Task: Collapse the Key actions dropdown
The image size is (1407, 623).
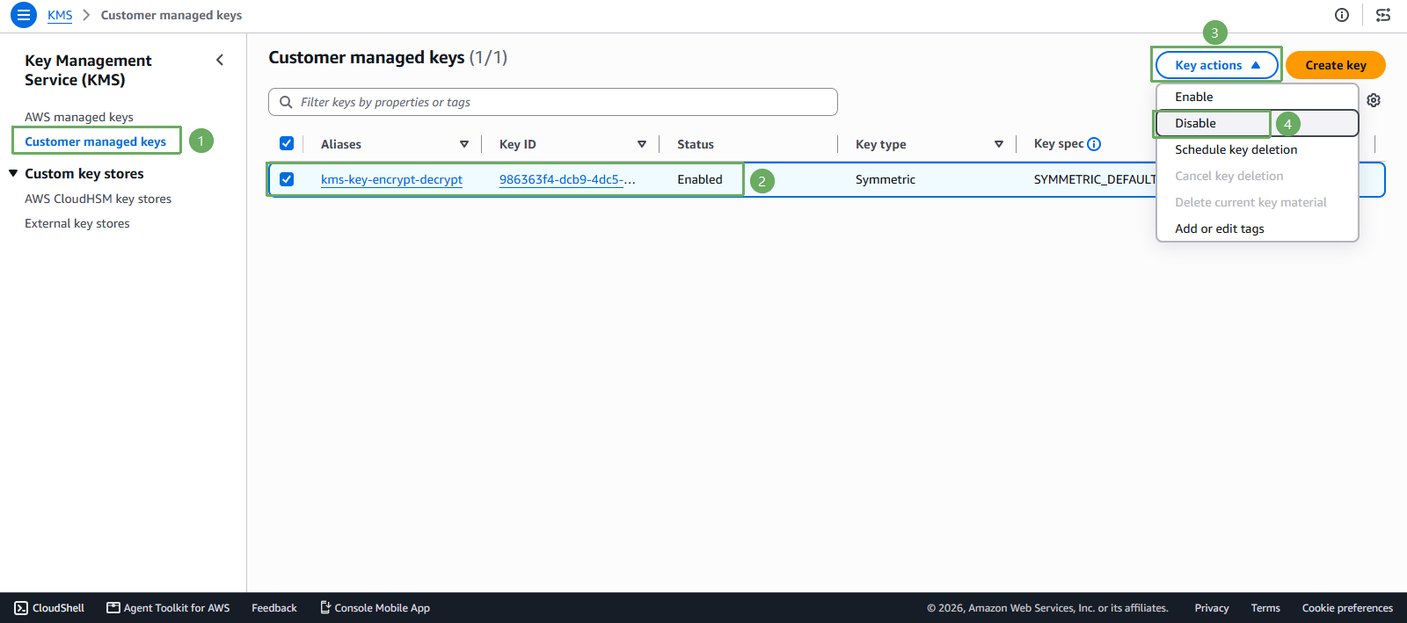Action: (x=1217, y=65)
